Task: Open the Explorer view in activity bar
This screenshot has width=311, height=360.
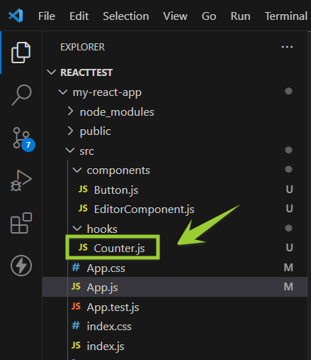Action: pos(21,53)
